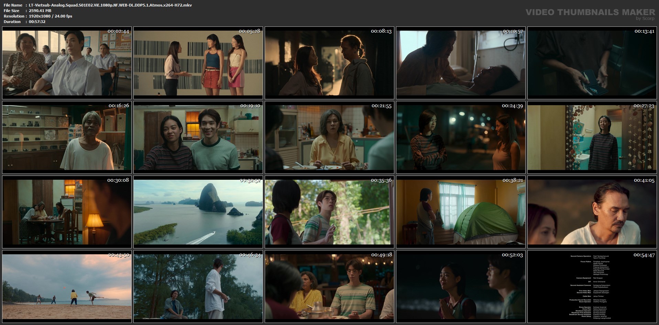Open the thumbnail at 00:16:26
Viewport: 659px width, 325px height.
click(x=67, y=137)
